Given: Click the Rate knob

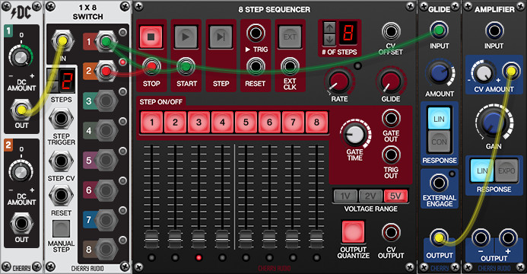Looking at the screenshot, I should tap(339, 81).
